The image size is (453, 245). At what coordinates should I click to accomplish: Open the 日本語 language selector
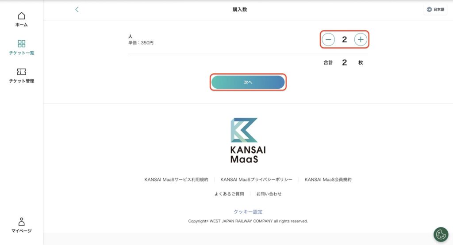pyautogui.click(x=435, y=10)
